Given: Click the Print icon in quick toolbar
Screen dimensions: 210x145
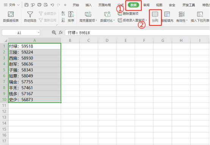Looking at the screenshot, I should [39, 5].
